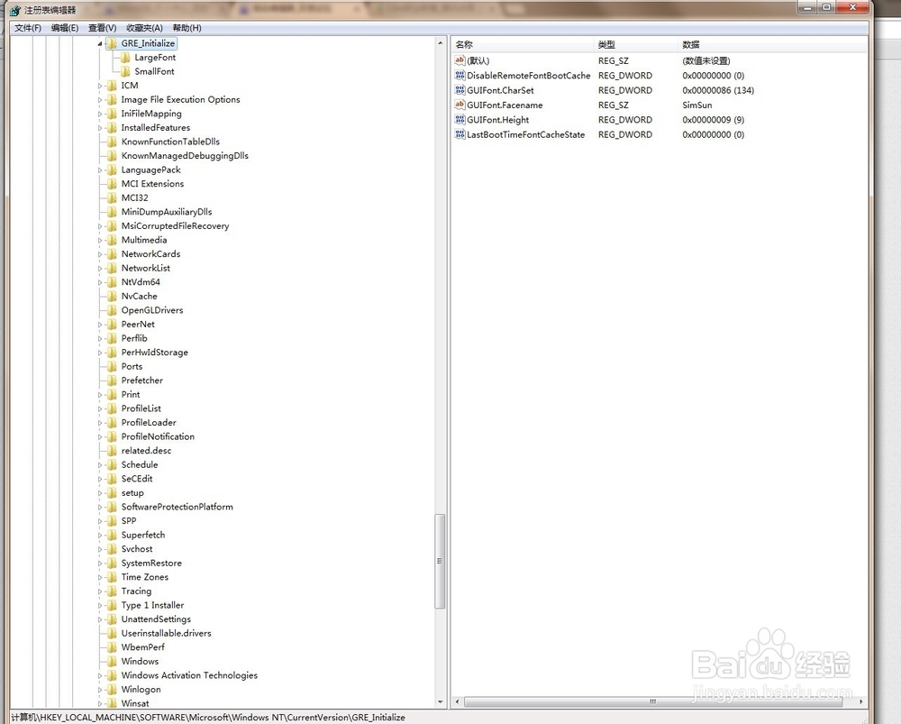
Task: Select the NetworkList tree item
Action: coord(145,268)
